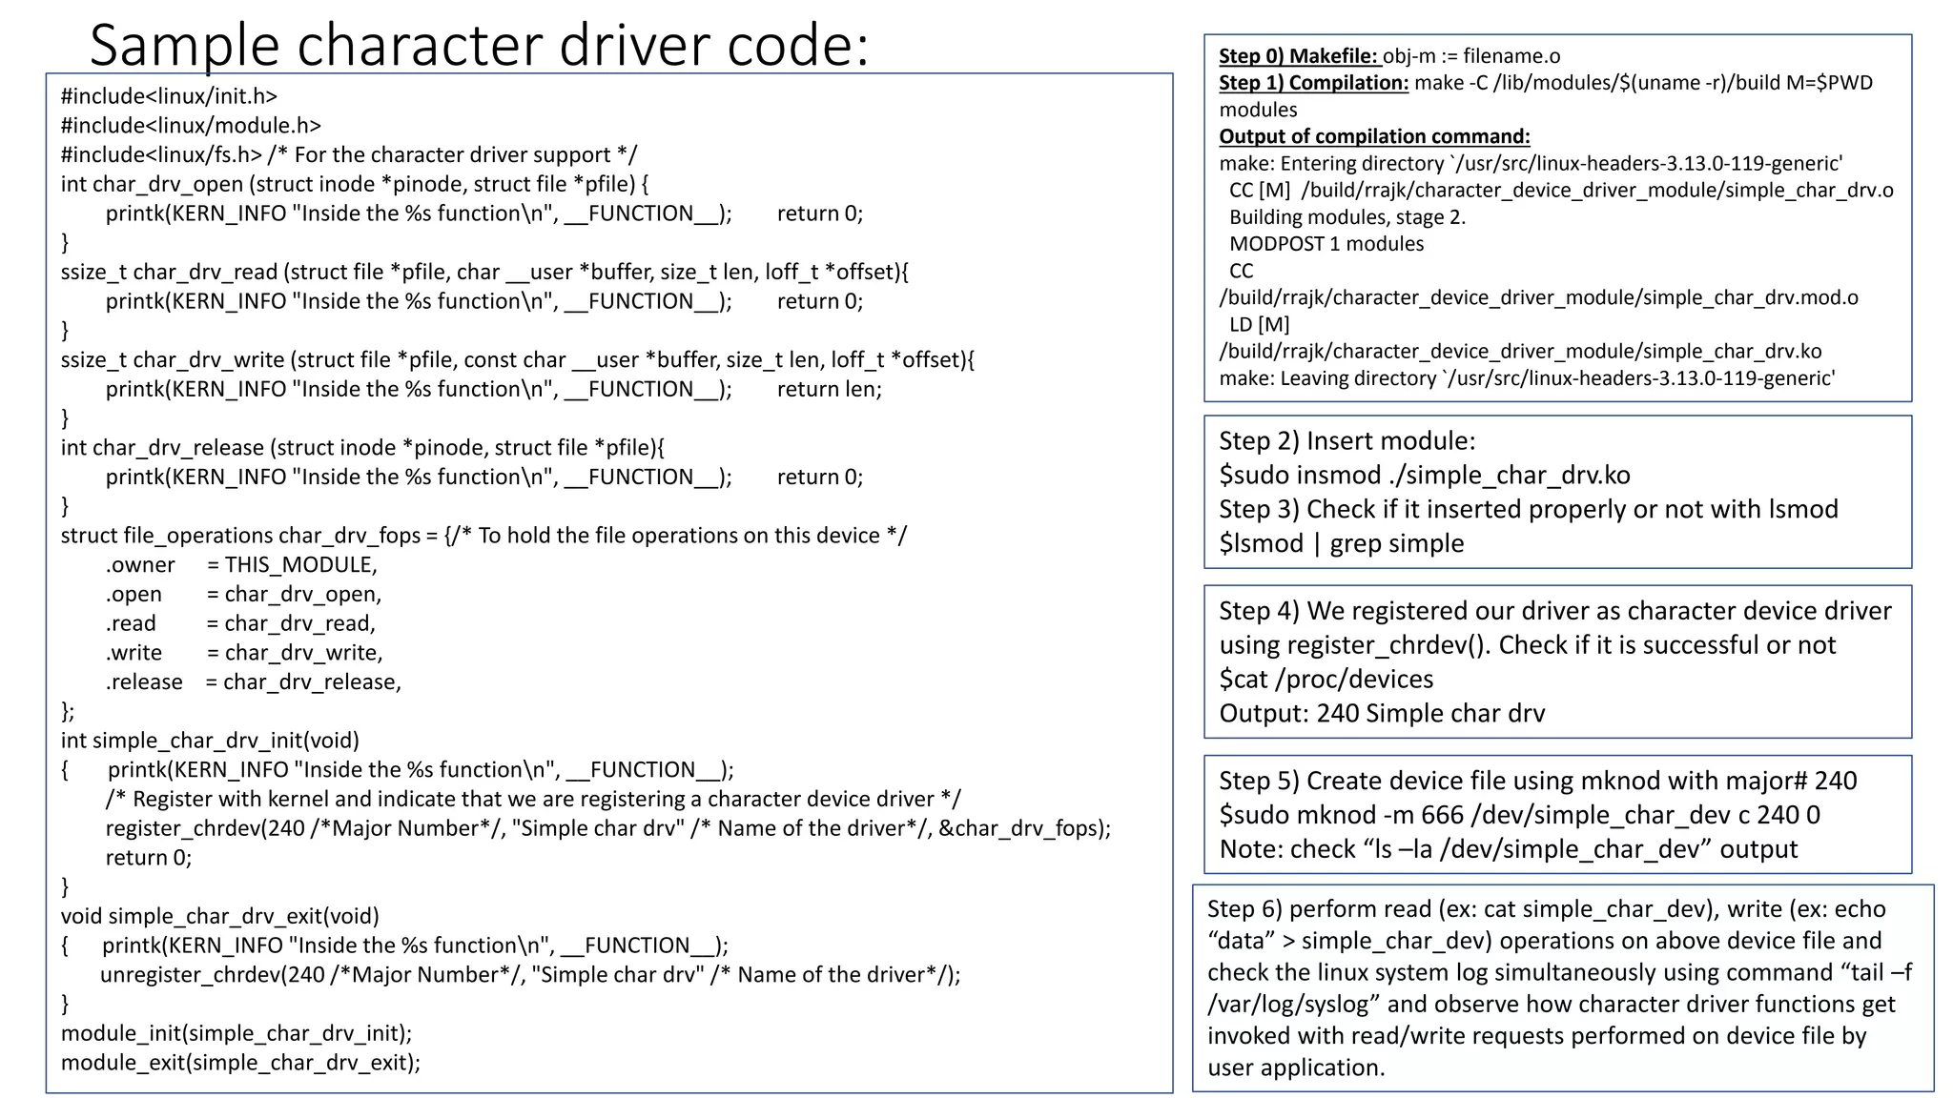Click the '$cat /proc/devices' command line
This screenshot has height=1098, width=1953.
click(1326, 679)
